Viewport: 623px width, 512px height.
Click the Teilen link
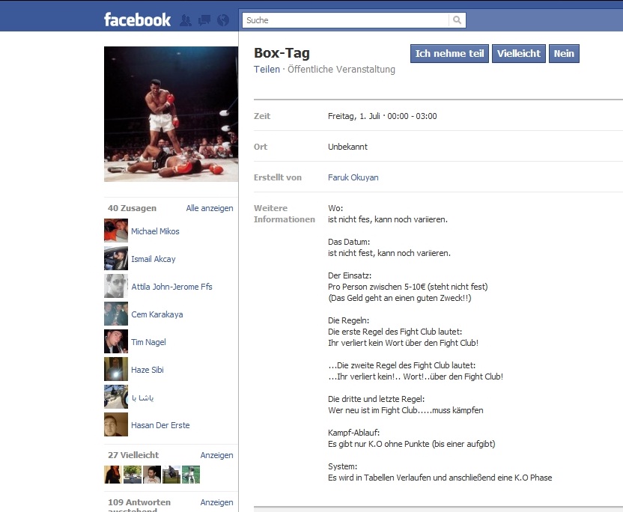point(267,70)
